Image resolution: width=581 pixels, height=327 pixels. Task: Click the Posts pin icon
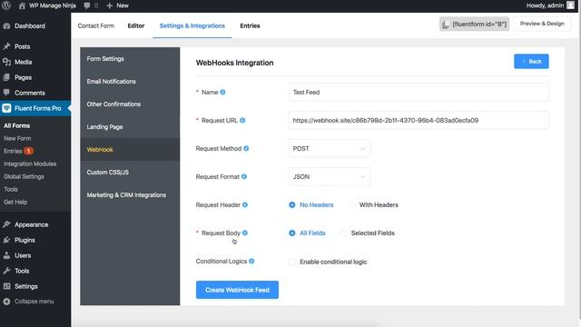point(6,46)
